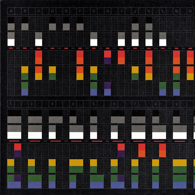Click the letter D header cell
This screenshot has width=195, height=195.
[x=52, y=11]
